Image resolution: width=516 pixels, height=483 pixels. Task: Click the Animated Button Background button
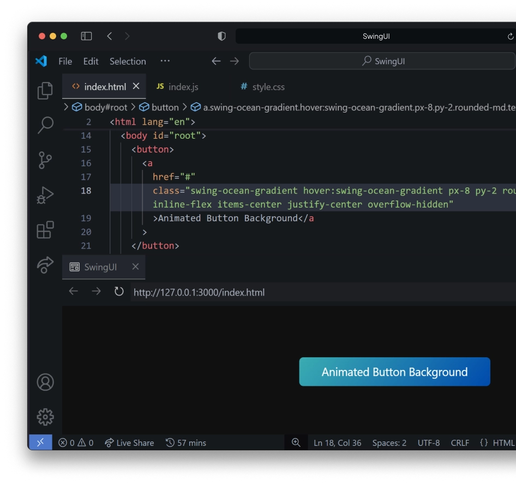click(x=394, y=372)
